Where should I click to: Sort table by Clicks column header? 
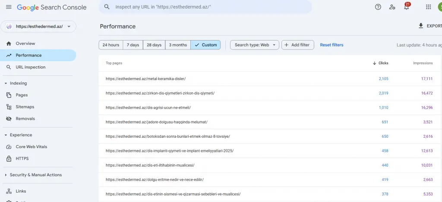[380, 63]
